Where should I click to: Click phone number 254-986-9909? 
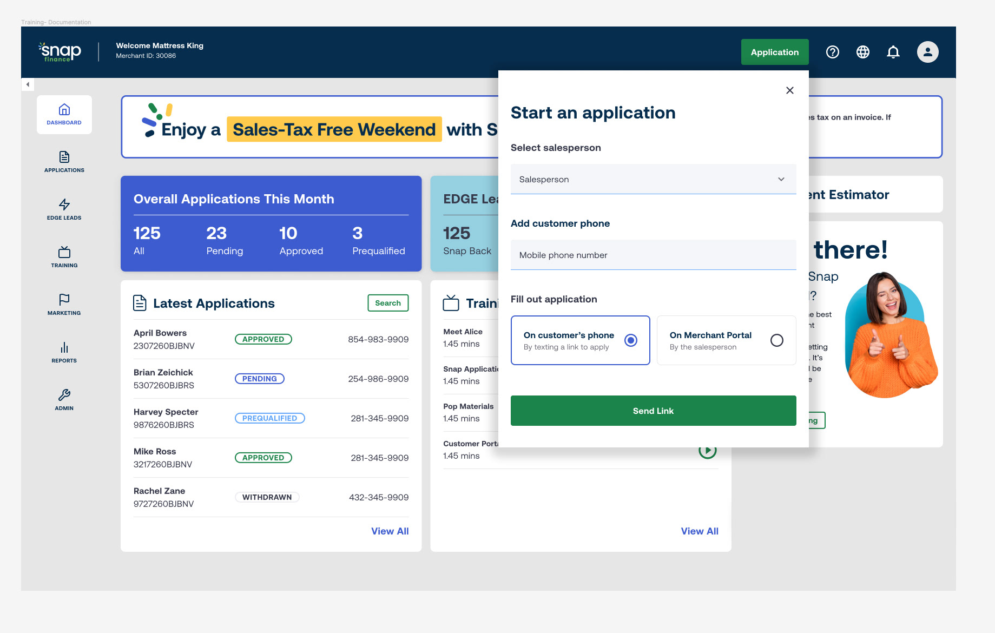click(x=378, y=379)
